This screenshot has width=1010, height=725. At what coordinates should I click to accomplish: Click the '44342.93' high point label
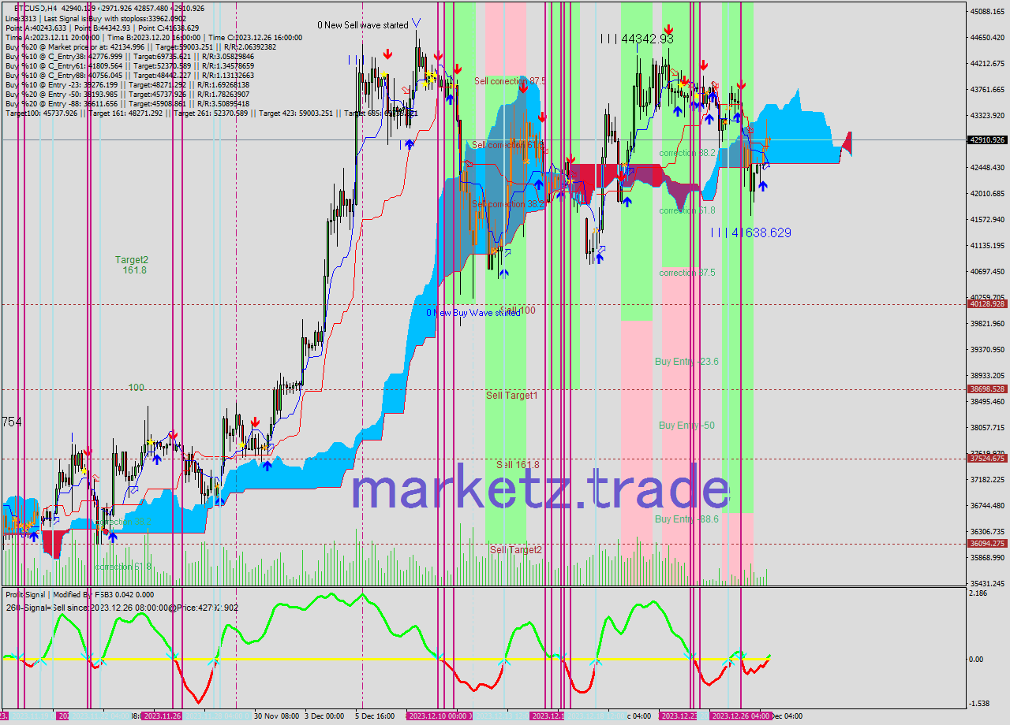647,39
